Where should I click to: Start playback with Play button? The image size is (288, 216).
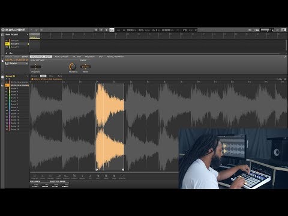click(x=101, y=30)
